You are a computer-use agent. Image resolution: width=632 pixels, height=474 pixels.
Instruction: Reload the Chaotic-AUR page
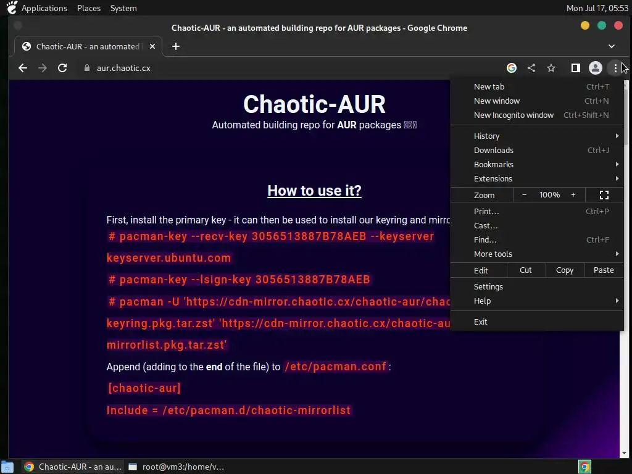pyautogui.click(x=62, y=68)
